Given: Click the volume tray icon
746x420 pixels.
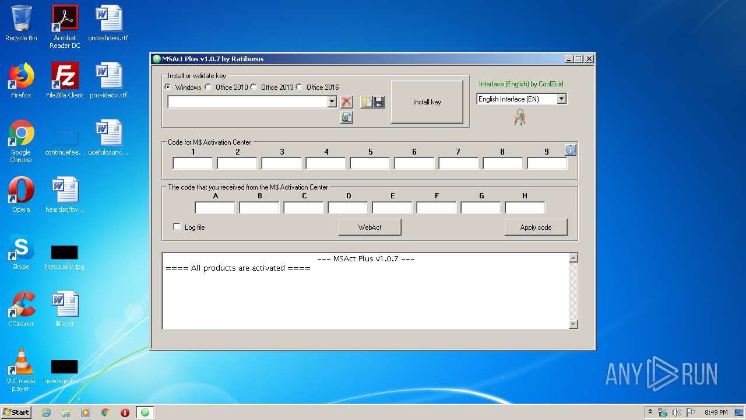Looking at the screenshot, I should click(x=677, y=412).
